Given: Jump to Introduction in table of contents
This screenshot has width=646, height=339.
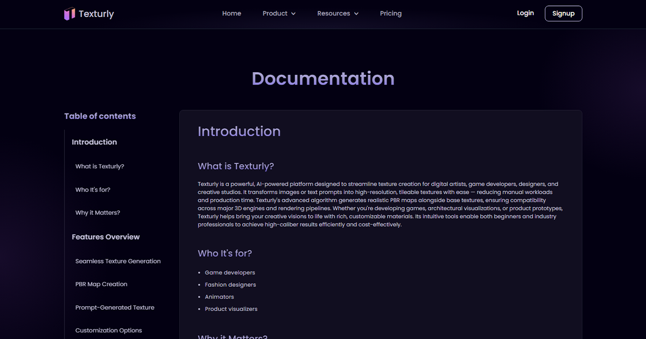Looking at the screenshot, I should point(94,142).
